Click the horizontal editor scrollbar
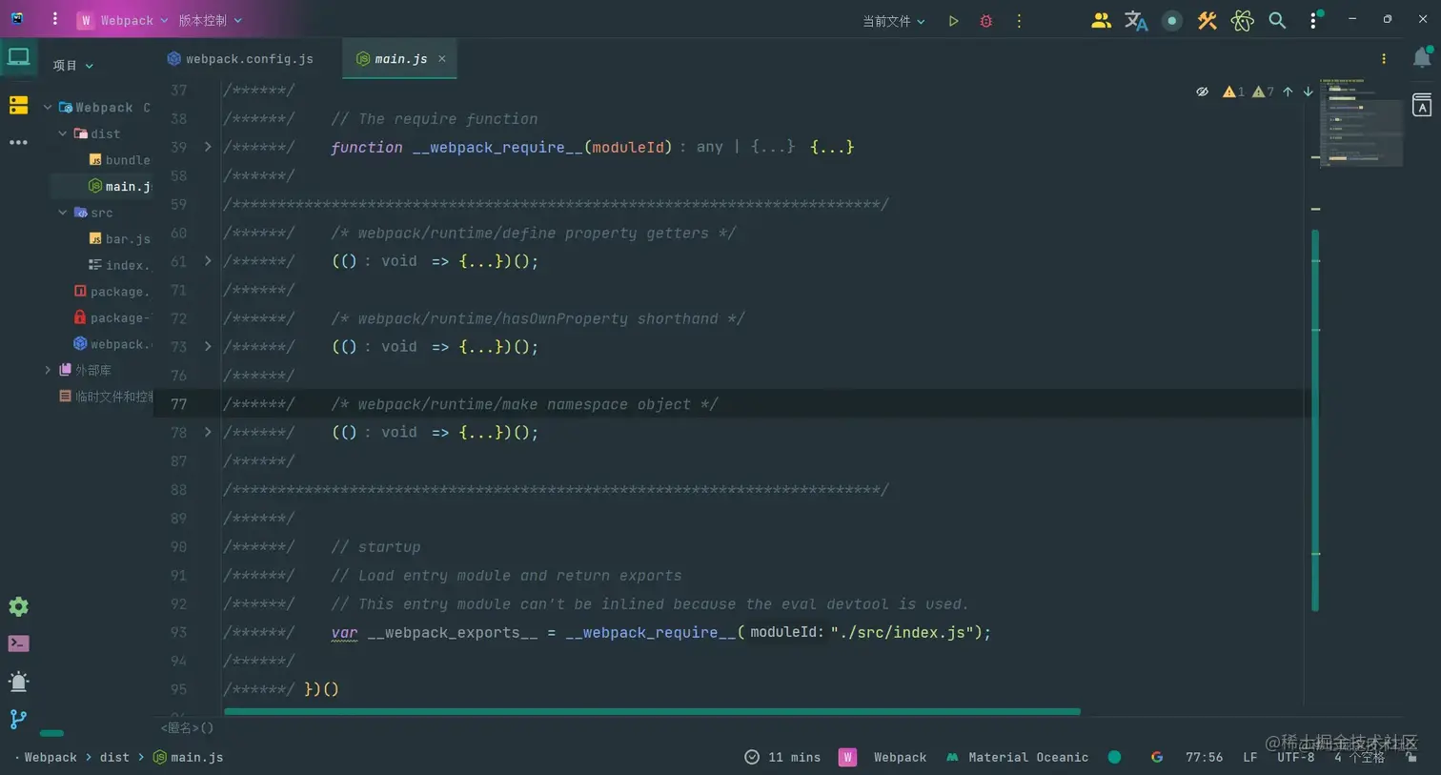The image size is (1441, 775). pyautogui.click(x=652, y=711)
